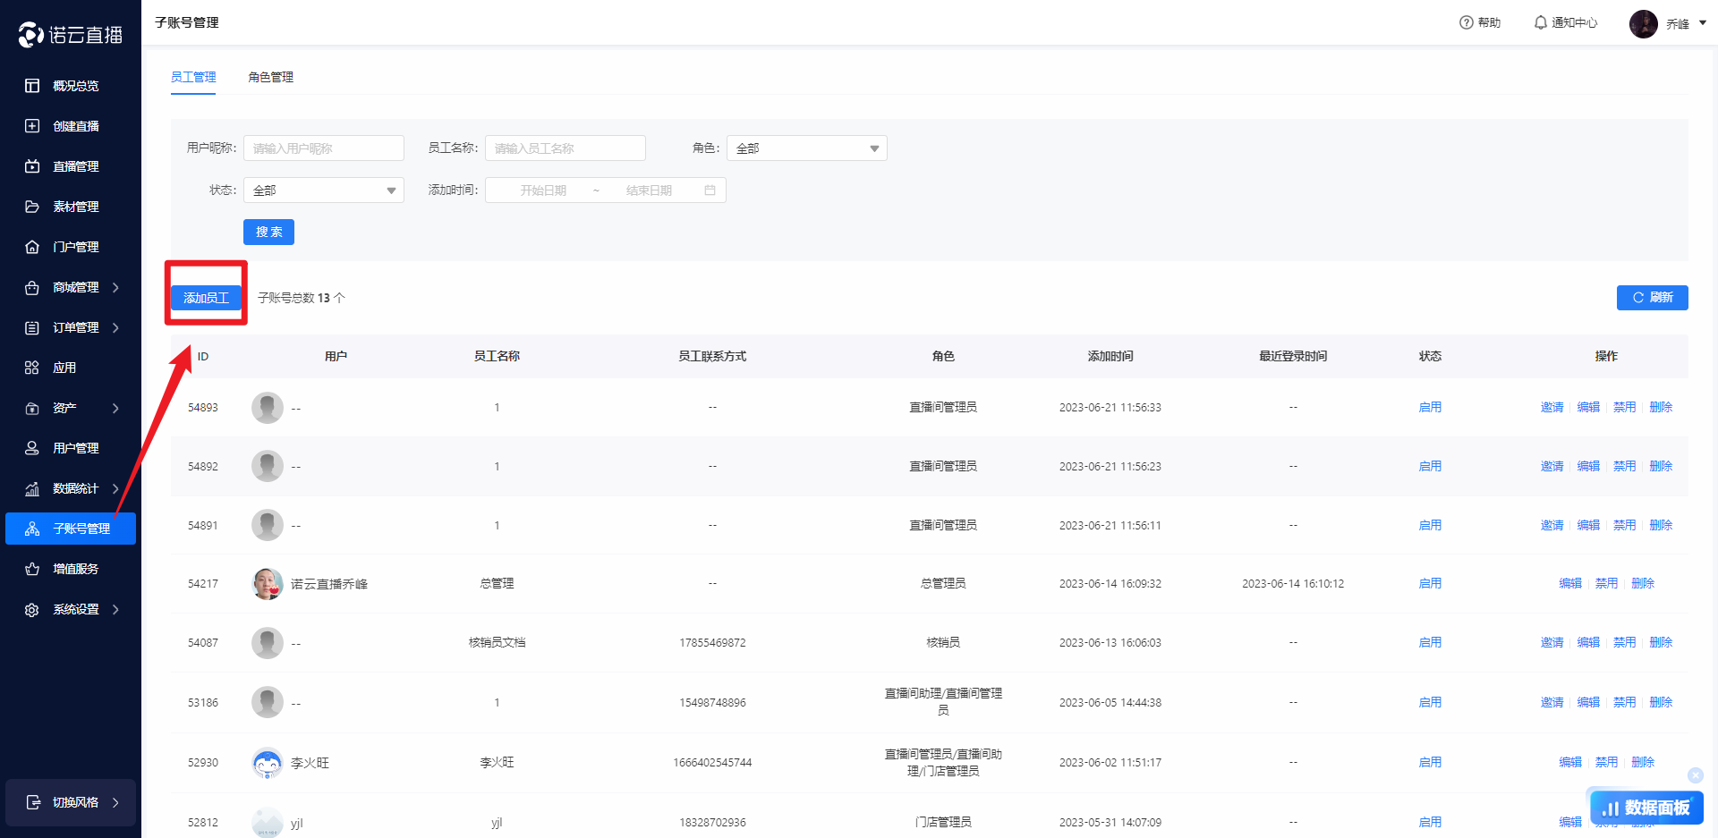This screenshot has width=1718, height=838.
Task: Click 禁用 for employee ID 54893
Action: pyautogui.click(x=1624, y=407)
